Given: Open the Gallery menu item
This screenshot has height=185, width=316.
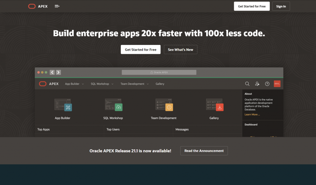Looking at the screenshot, I should click(x=160, y=84).
